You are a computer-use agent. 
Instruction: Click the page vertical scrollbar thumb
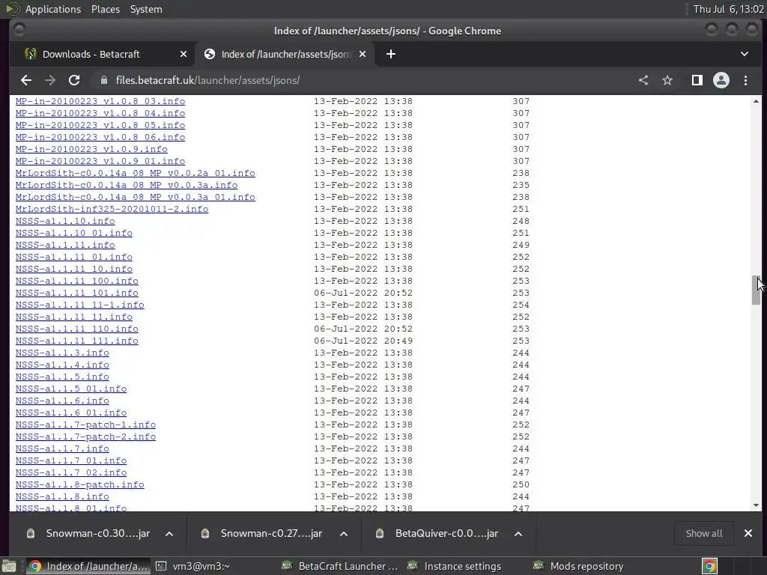point(756,290)
